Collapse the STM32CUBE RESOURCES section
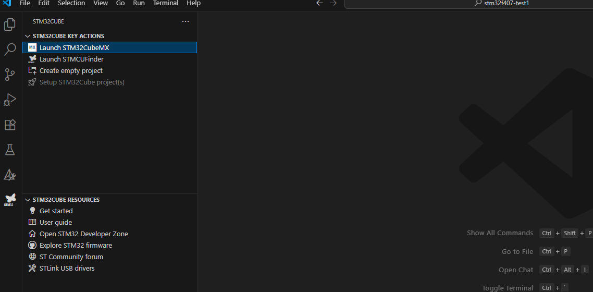Image resolution: width=593 pixels, height=292 pixels. coord(27,200)
